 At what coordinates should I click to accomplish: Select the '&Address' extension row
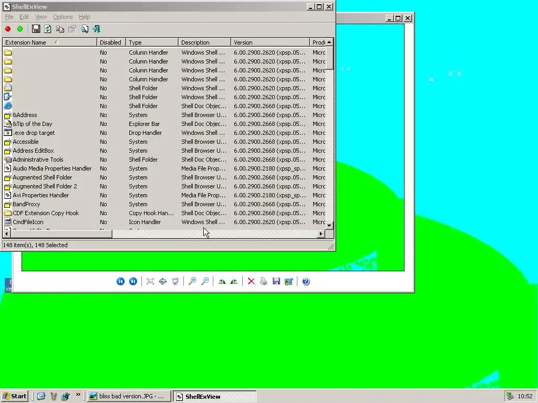[x=164, y=115]
